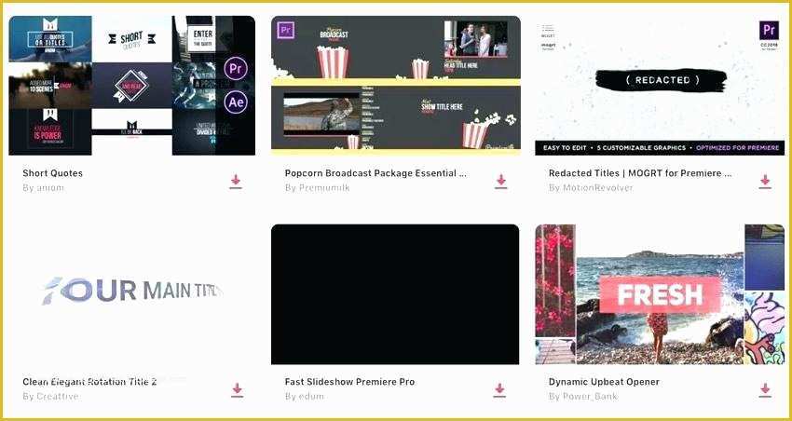792x421 pixels.
Task: Open the Fast Slideshow Premiere Pro title link
Action: 349,382
